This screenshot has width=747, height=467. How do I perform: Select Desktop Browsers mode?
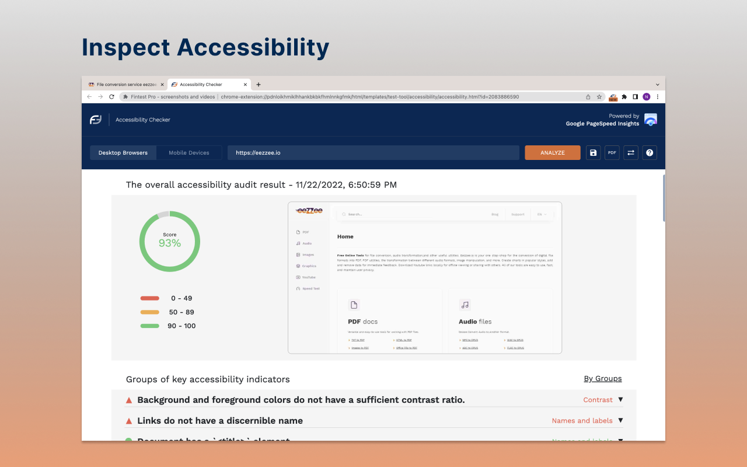click(x=123, y=153)
